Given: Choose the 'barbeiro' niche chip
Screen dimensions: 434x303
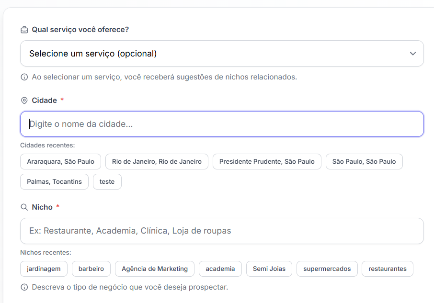Looking at the screenshot, I should pyautogui.click(x=91, y=269).
